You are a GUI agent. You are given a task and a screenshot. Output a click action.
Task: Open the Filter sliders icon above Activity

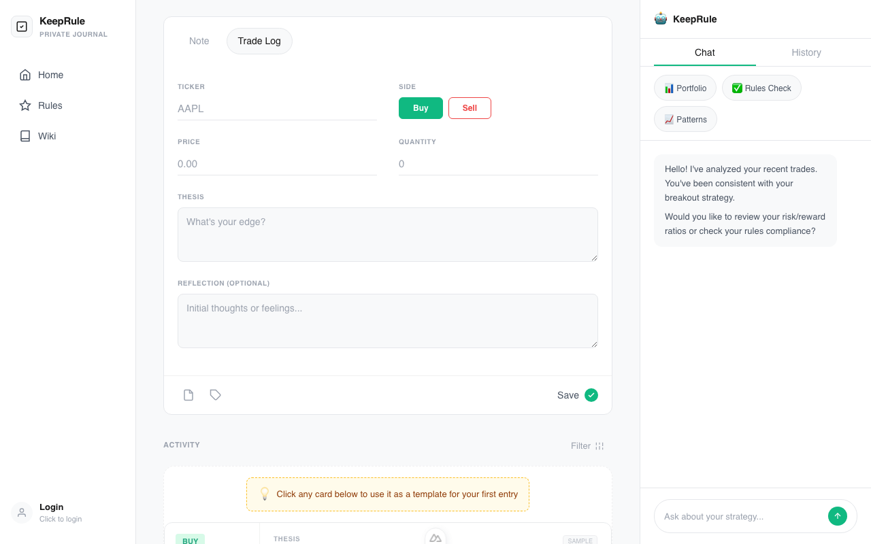(x=599, y=445)
